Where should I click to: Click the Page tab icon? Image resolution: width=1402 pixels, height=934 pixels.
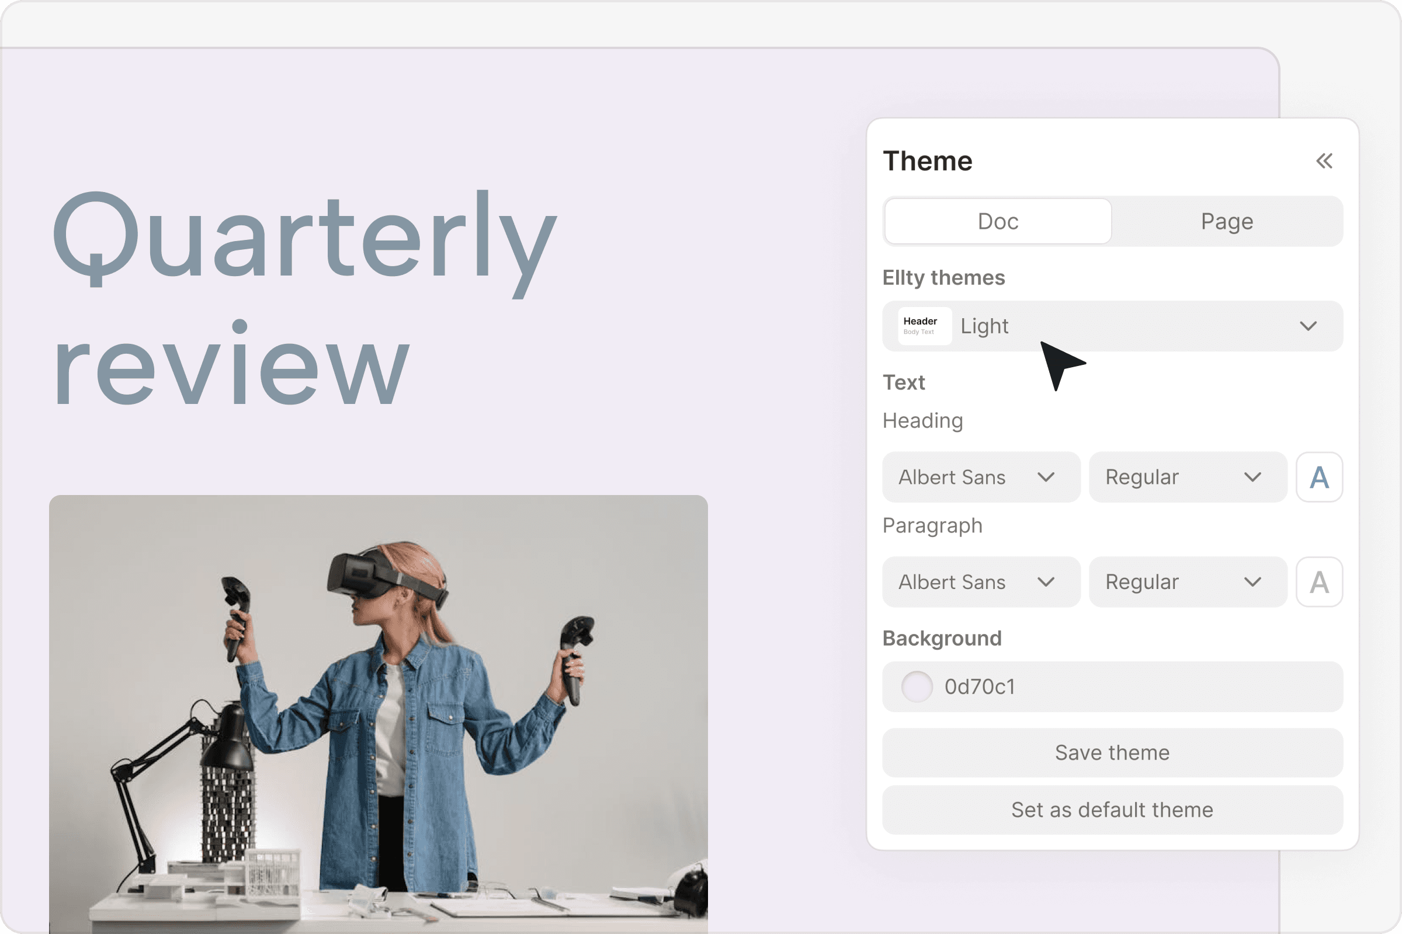(1226, 221)
